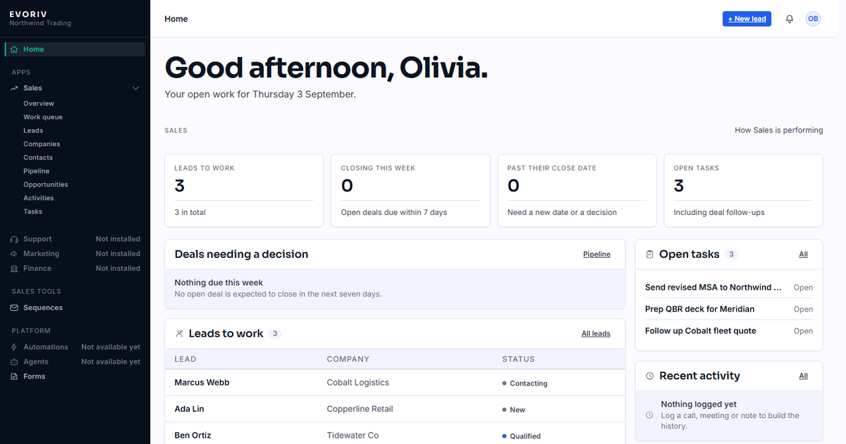
Task: Open the OB user avatar menu
Action: [813, 19]
